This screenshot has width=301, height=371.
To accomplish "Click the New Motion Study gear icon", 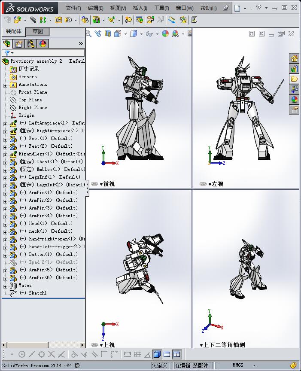I will (128, 20).
